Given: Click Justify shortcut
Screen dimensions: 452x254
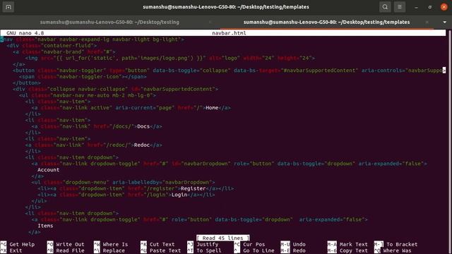Looking at the screenshot, I should (x=203, y=244).
